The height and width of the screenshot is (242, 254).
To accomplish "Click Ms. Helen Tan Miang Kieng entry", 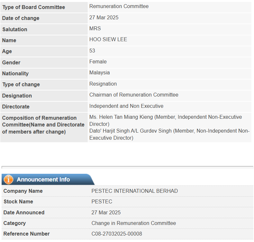I will point(166,120).
